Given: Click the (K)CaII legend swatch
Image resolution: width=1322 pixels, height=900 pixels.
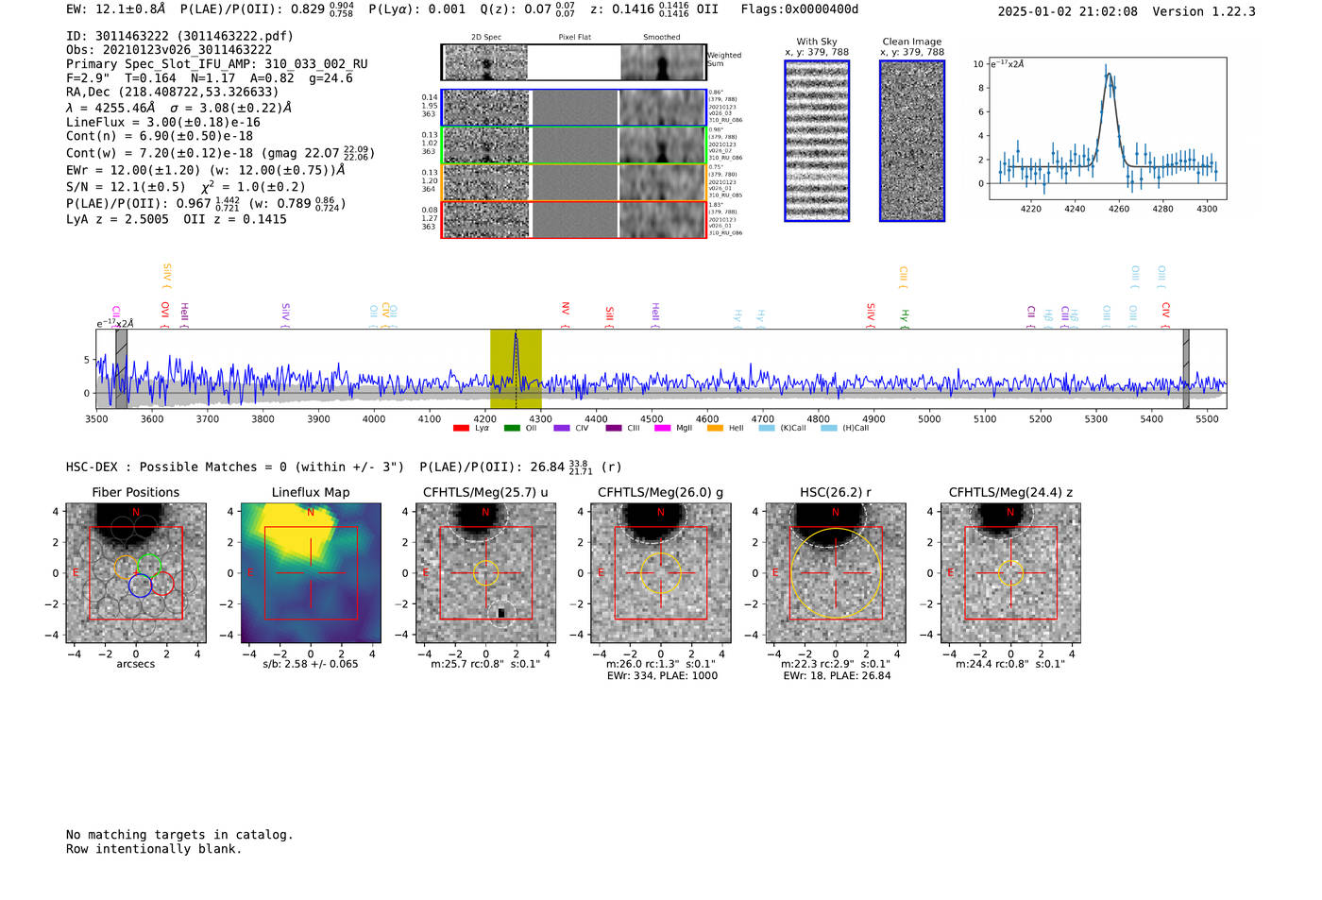Looking at the screenshot, I should coord(767,428).
